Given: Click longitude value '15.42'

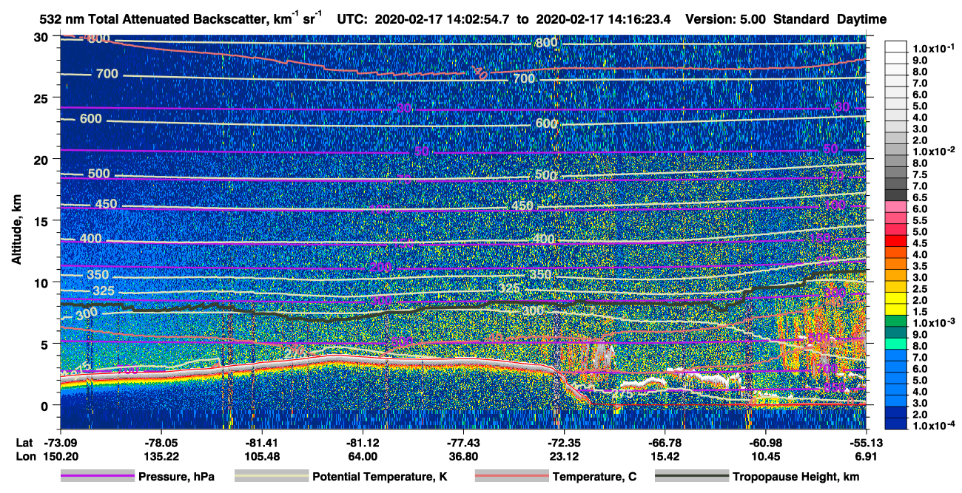Looking at the screenshot, I should 665,456.
